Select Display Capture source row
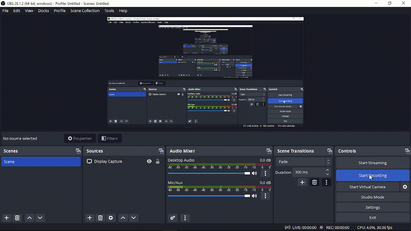 click(124, 161)
